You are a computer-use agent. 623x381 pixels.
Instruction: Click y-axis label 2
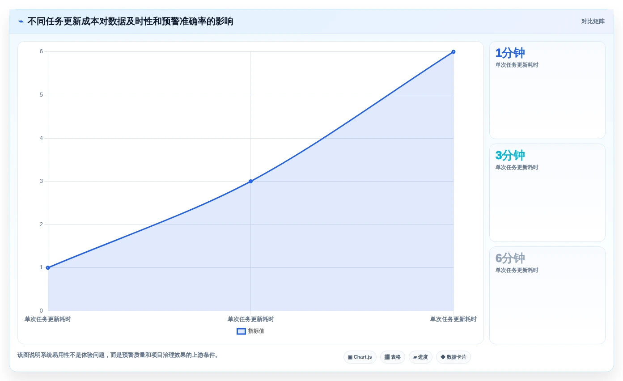pos(41,224)
